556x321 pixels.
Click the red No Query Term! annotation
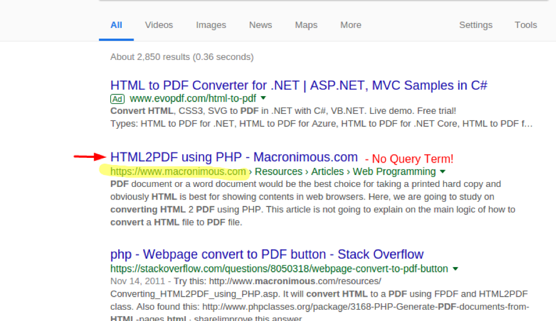point(409,159)
